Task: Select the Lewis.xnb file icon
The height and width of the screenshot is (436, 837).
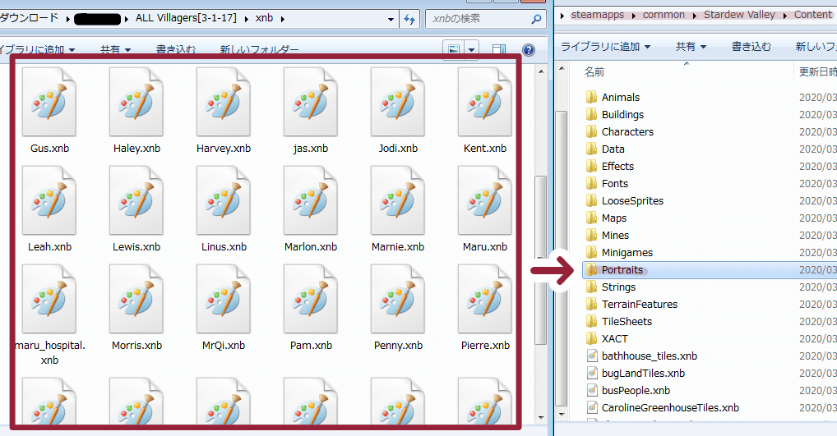Action: 136,200
